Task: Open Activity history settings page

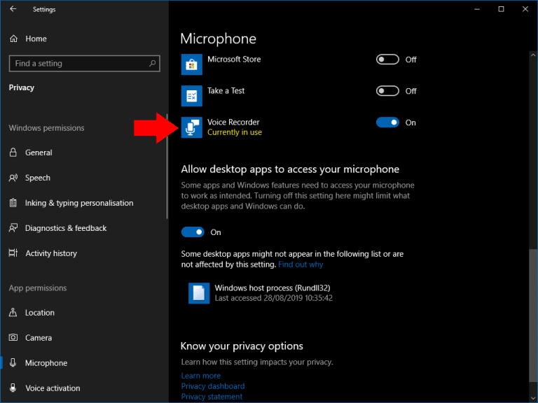Action: pos(51,253)
